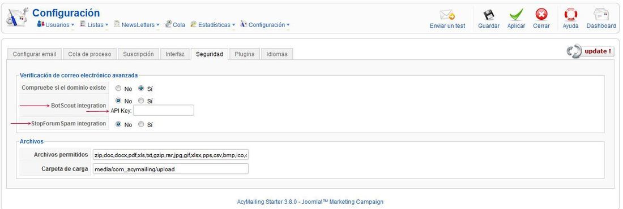Open the Cola queue menu item

(175, 25)
